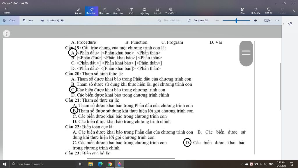Show hidden system tray icons
The image size is (298, 168).
click(242, 164)
